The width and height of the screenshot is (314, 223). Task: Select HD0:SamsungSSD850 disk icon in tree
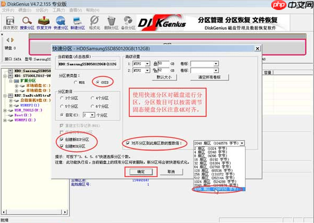(11, 71)
